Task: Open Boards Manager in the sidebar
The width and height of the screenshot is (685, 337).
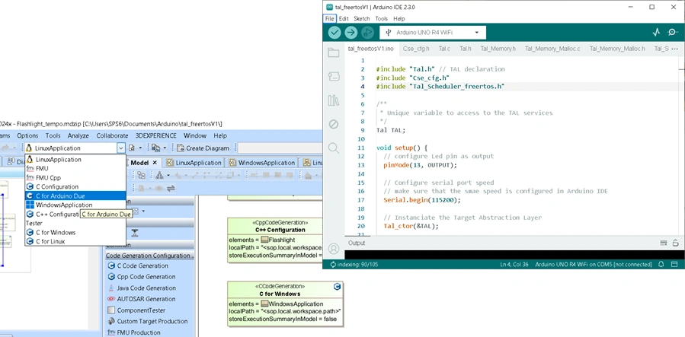Action: pos(333,77)
